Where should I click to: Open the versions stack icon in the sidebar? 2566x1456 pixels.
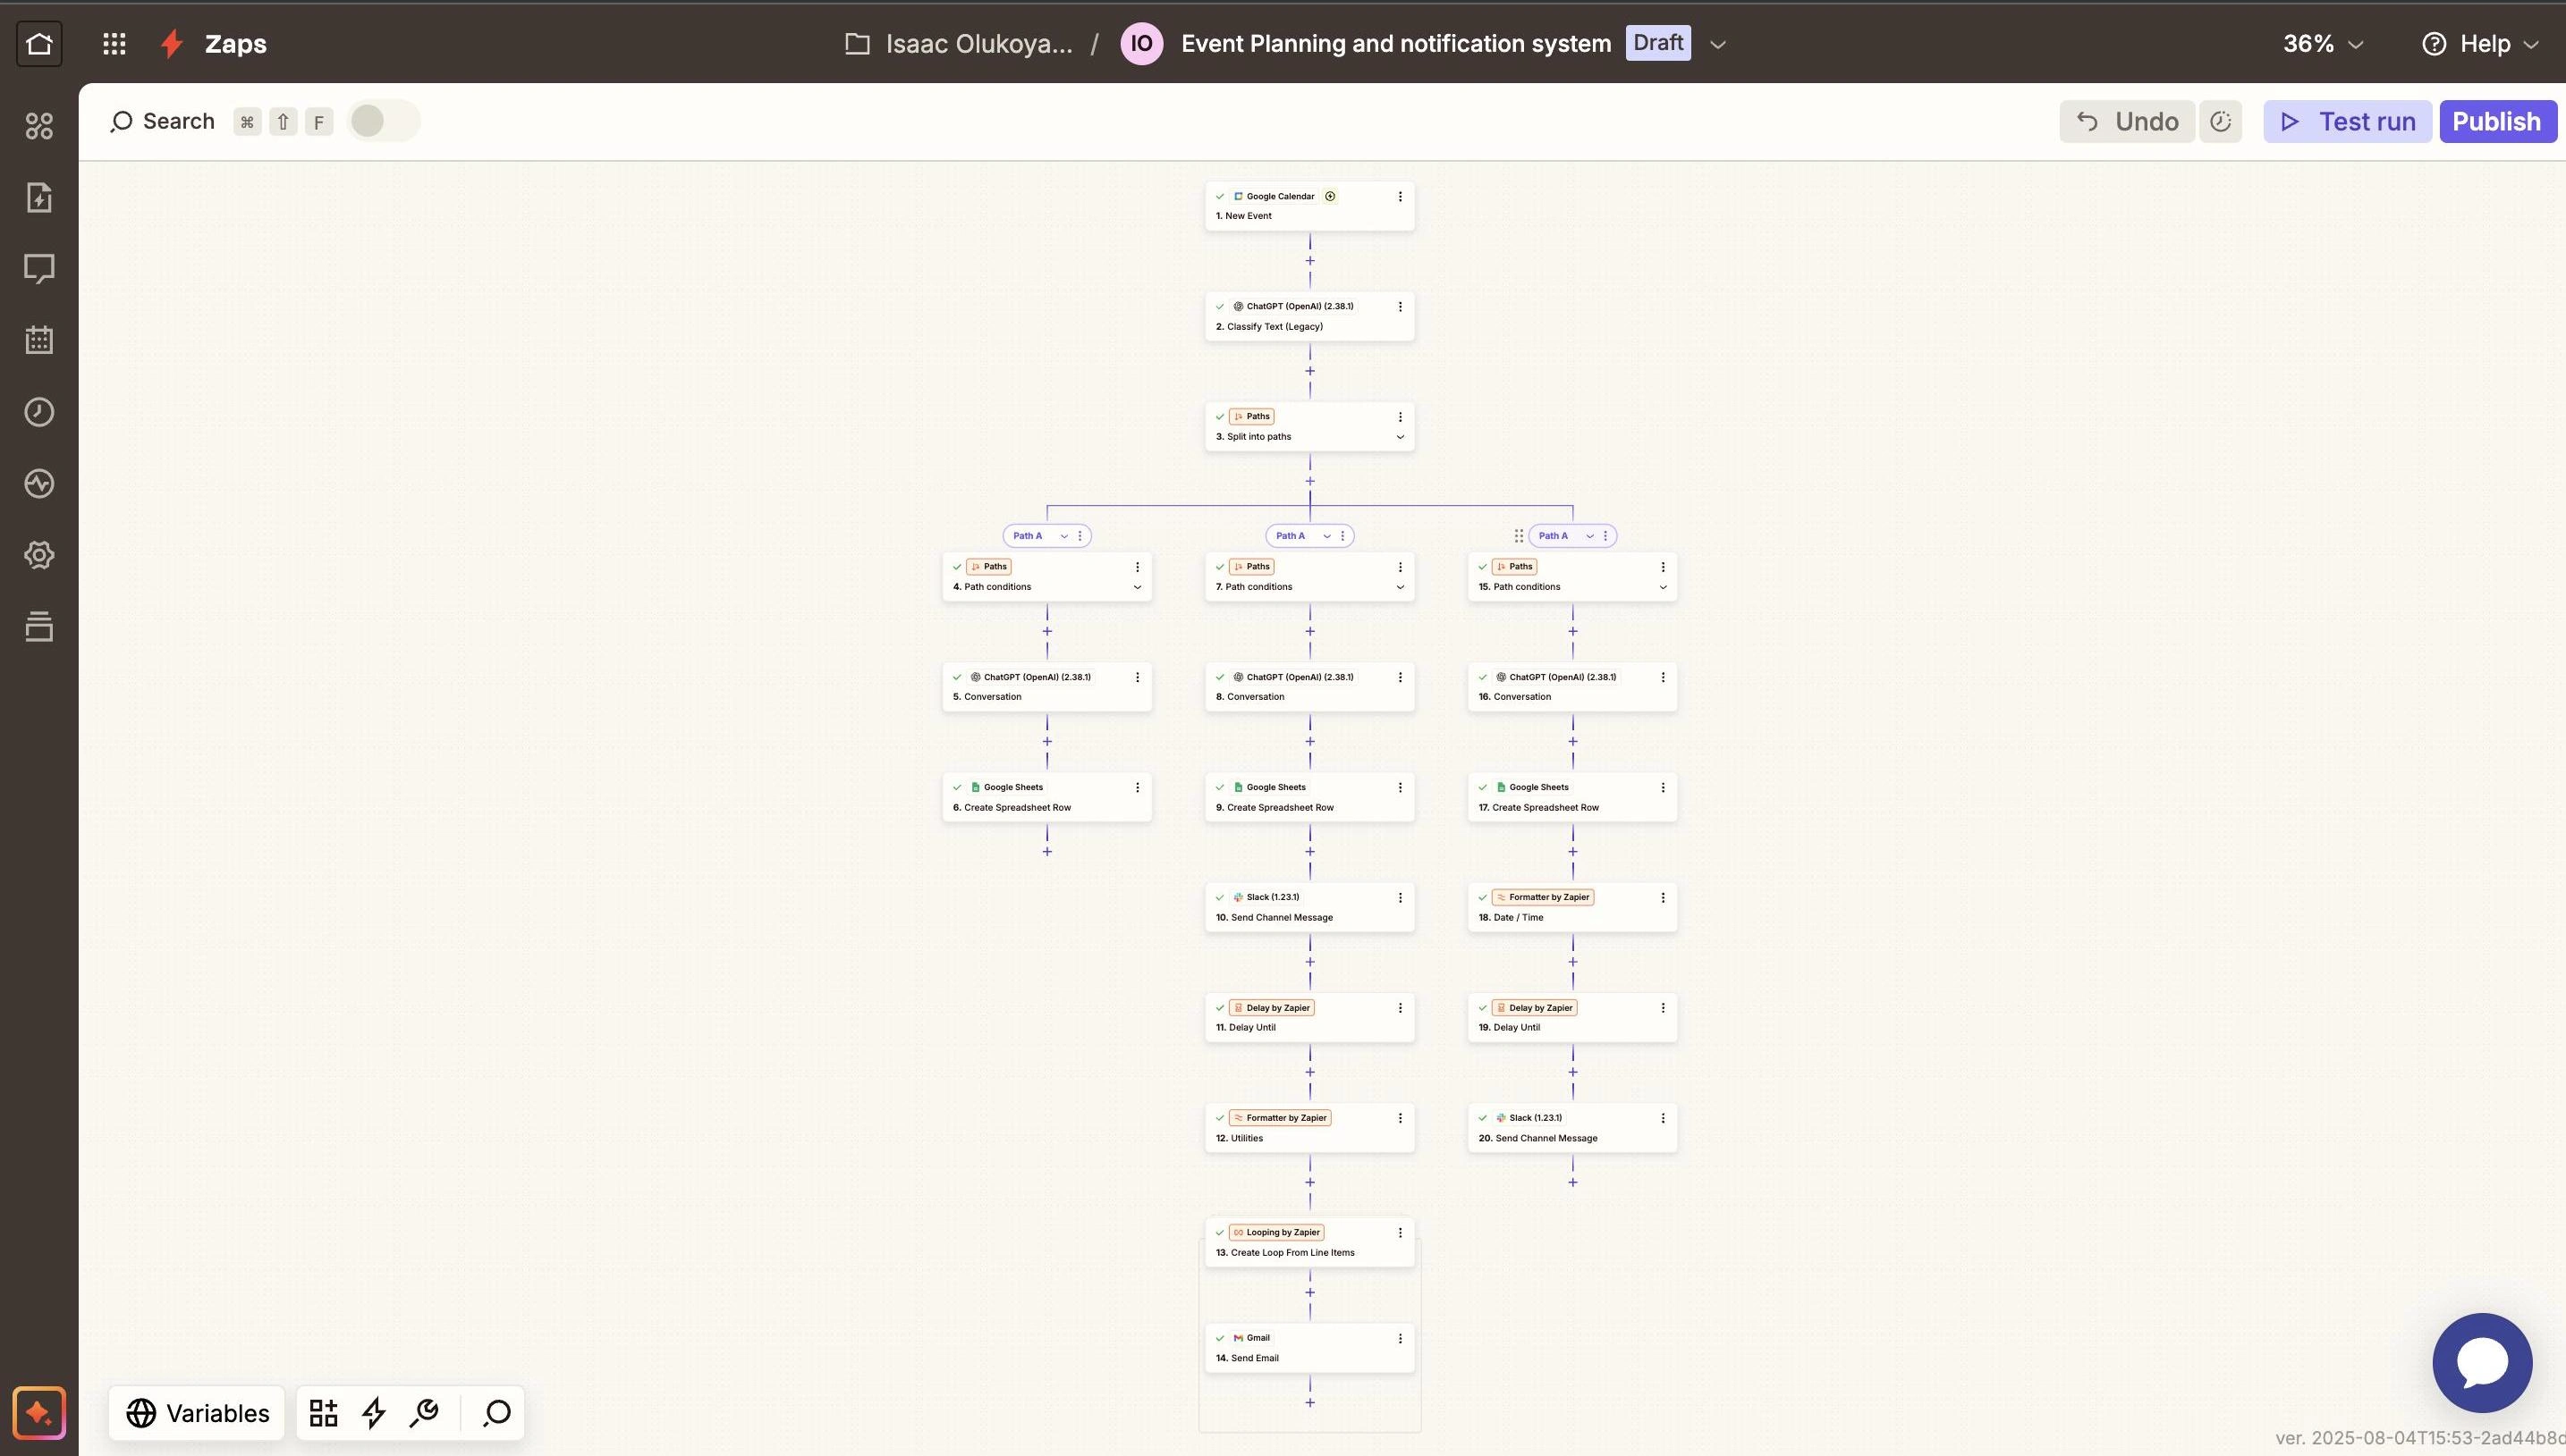pyautogui.click(x=39, y=627)
